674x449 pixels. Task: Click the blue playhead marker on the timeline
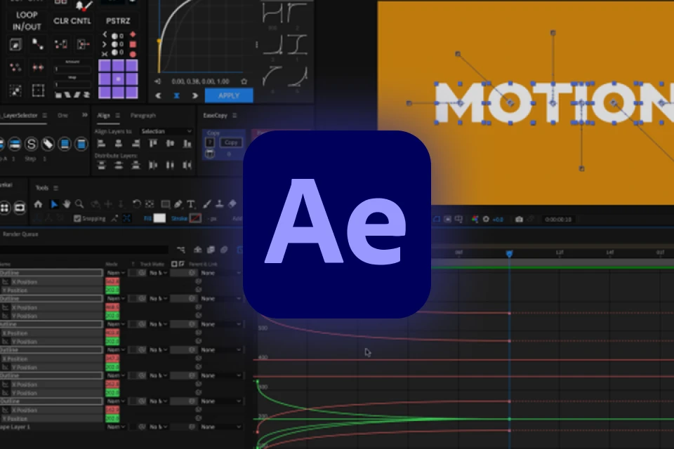(510, 253)
